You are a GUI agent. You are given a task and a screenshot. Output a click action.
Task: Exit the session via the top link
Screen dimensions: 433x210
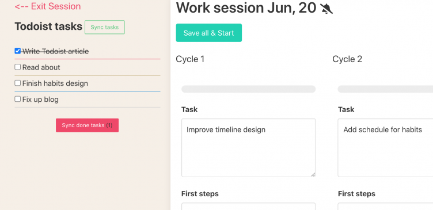tap(48, 6)
